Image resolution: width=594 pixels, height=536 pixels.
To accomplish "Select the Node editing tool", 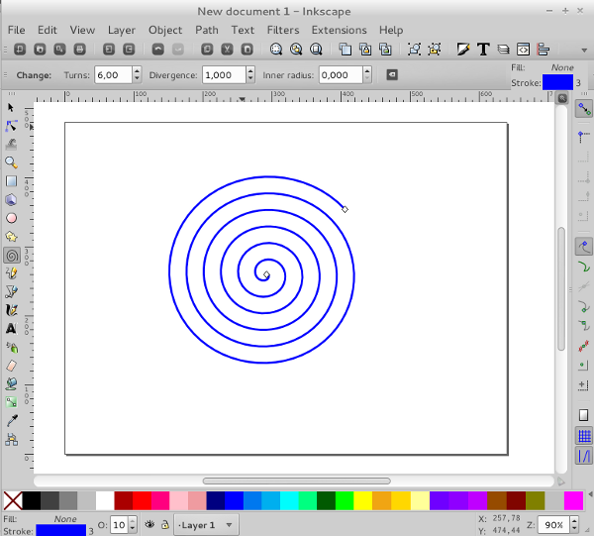I will [11, 126].
